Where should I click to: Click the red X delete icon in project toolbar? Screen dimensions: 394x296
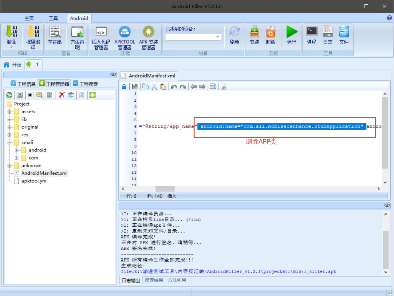(62, 95)
